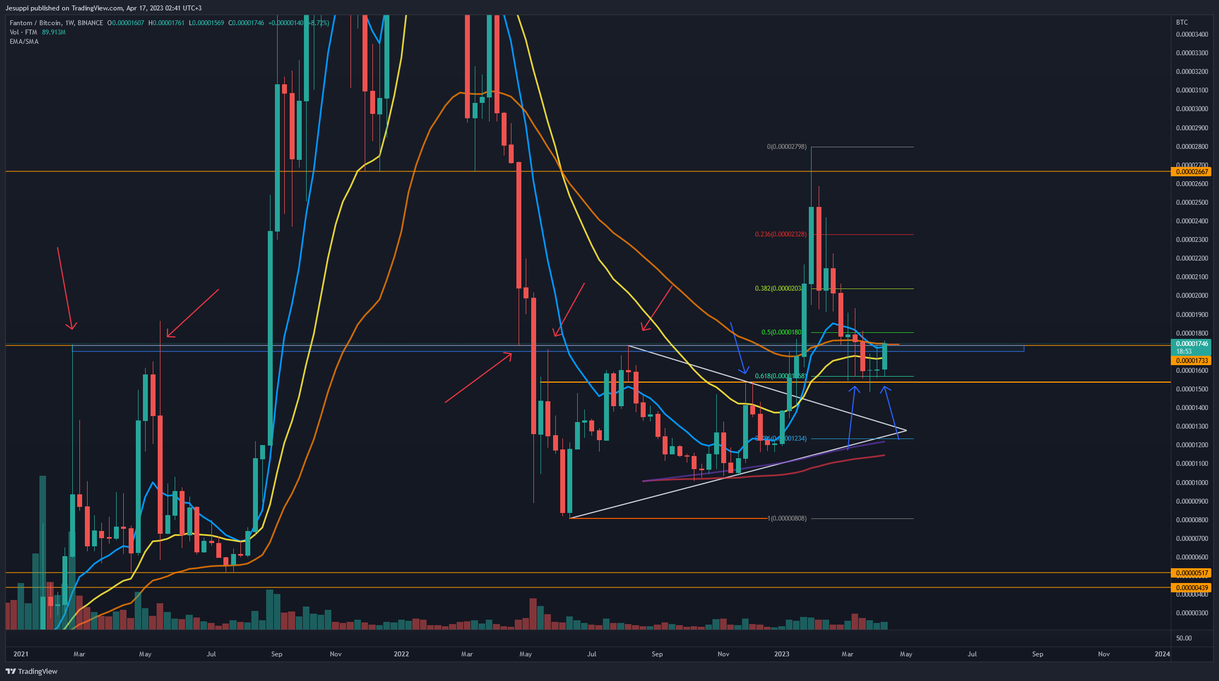Click the TradingView logo at bottom left
The width and height of the screenshot is (1219, 681).
pos(32,671)
